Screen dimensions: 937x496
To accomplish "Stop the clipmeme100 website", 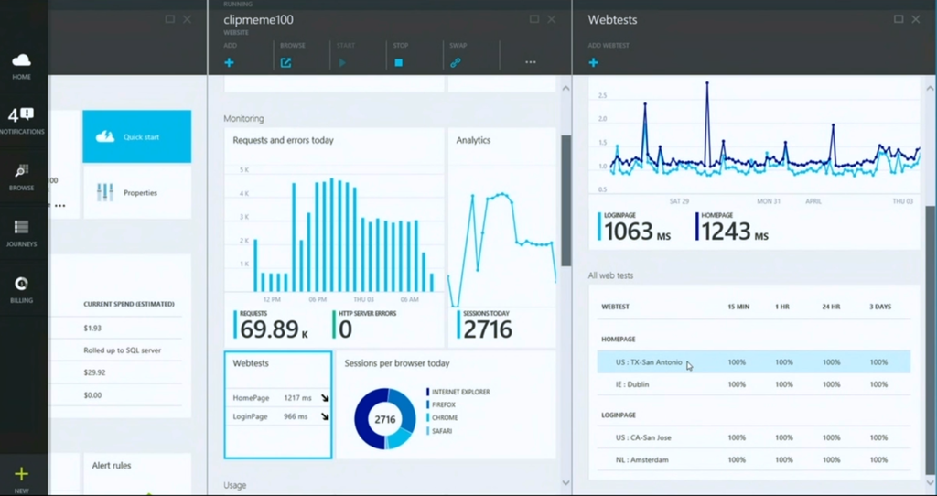I will pos(399,62).
